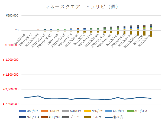Screen dimensions: 165x122
Task: Click the stacked bar for week 2021/5/24-28
Action: point(105,30)
